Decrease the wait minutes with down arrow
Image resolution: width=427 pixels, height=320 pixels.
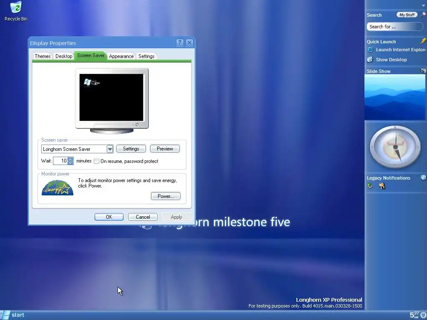[x=70, y=163]
